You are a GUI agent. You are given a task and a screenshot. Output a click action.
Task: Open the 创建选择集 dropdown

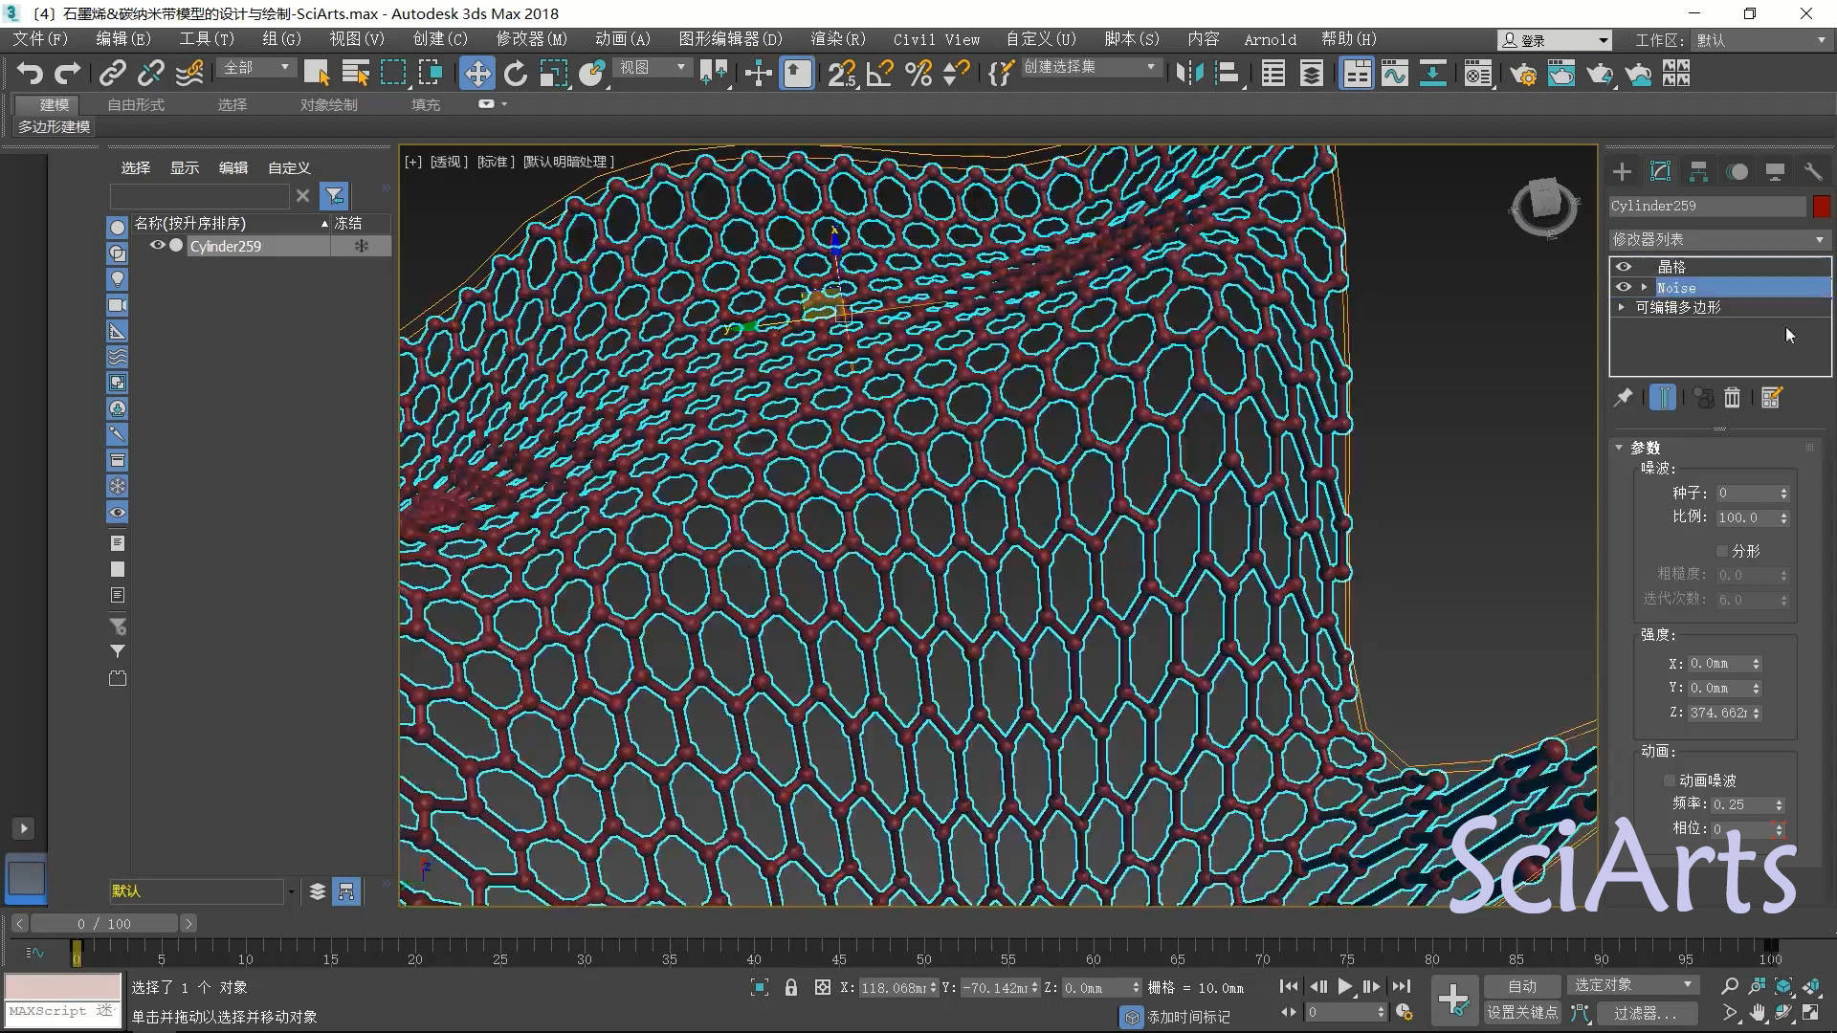pos(1090,68)
